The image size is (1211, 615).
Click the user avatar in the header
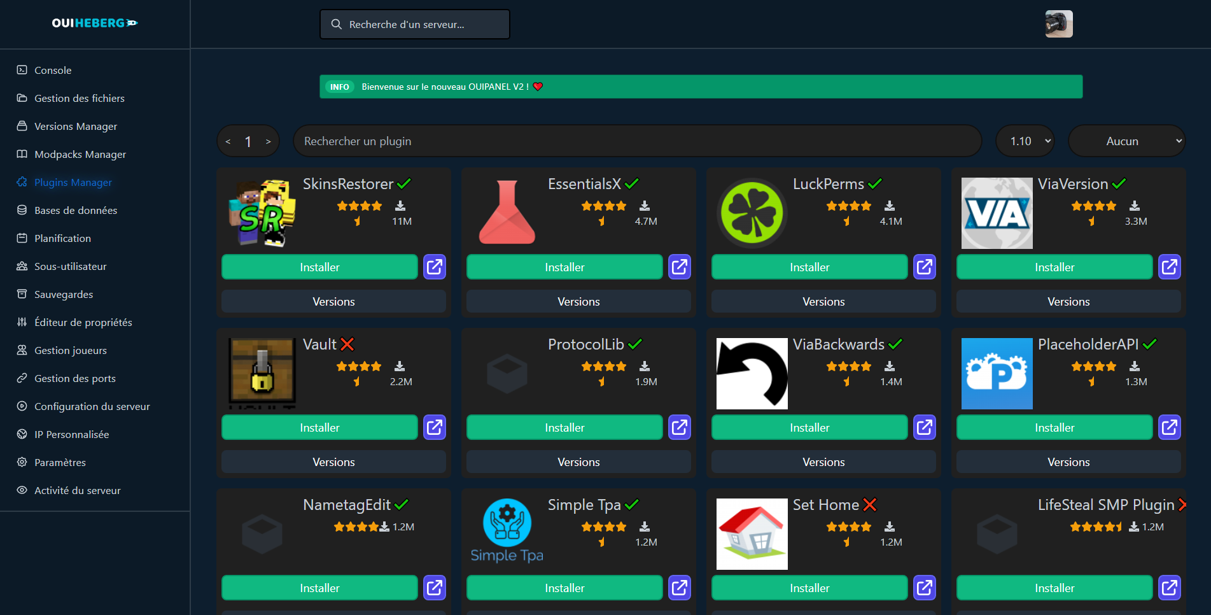click(x=1059, y=24)
